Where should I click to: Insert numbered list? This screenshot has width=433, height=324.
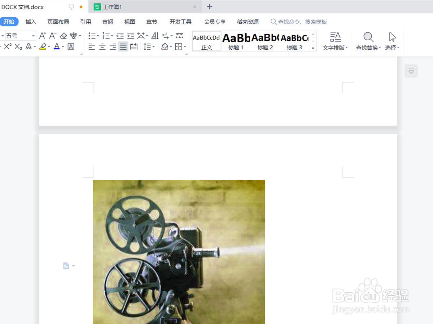coord(106,36)
